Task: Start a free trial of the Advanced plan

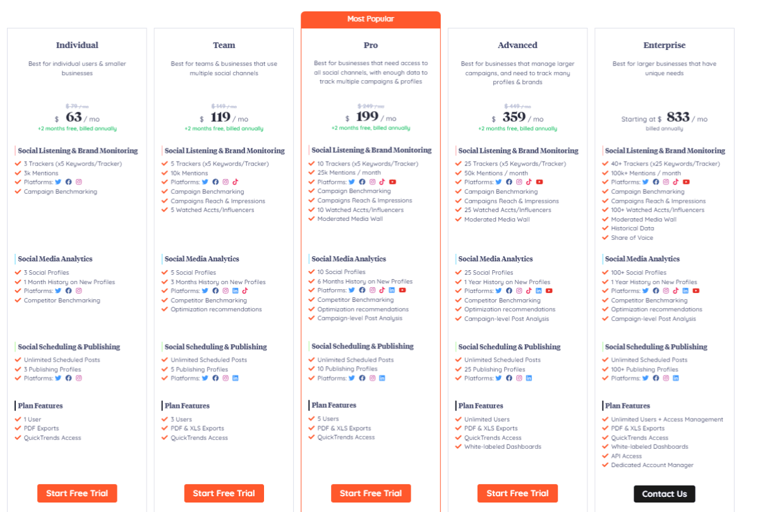Action: 517,493
